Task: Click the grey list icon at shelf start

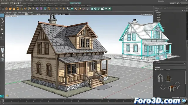Action: [x=3, y=8]
